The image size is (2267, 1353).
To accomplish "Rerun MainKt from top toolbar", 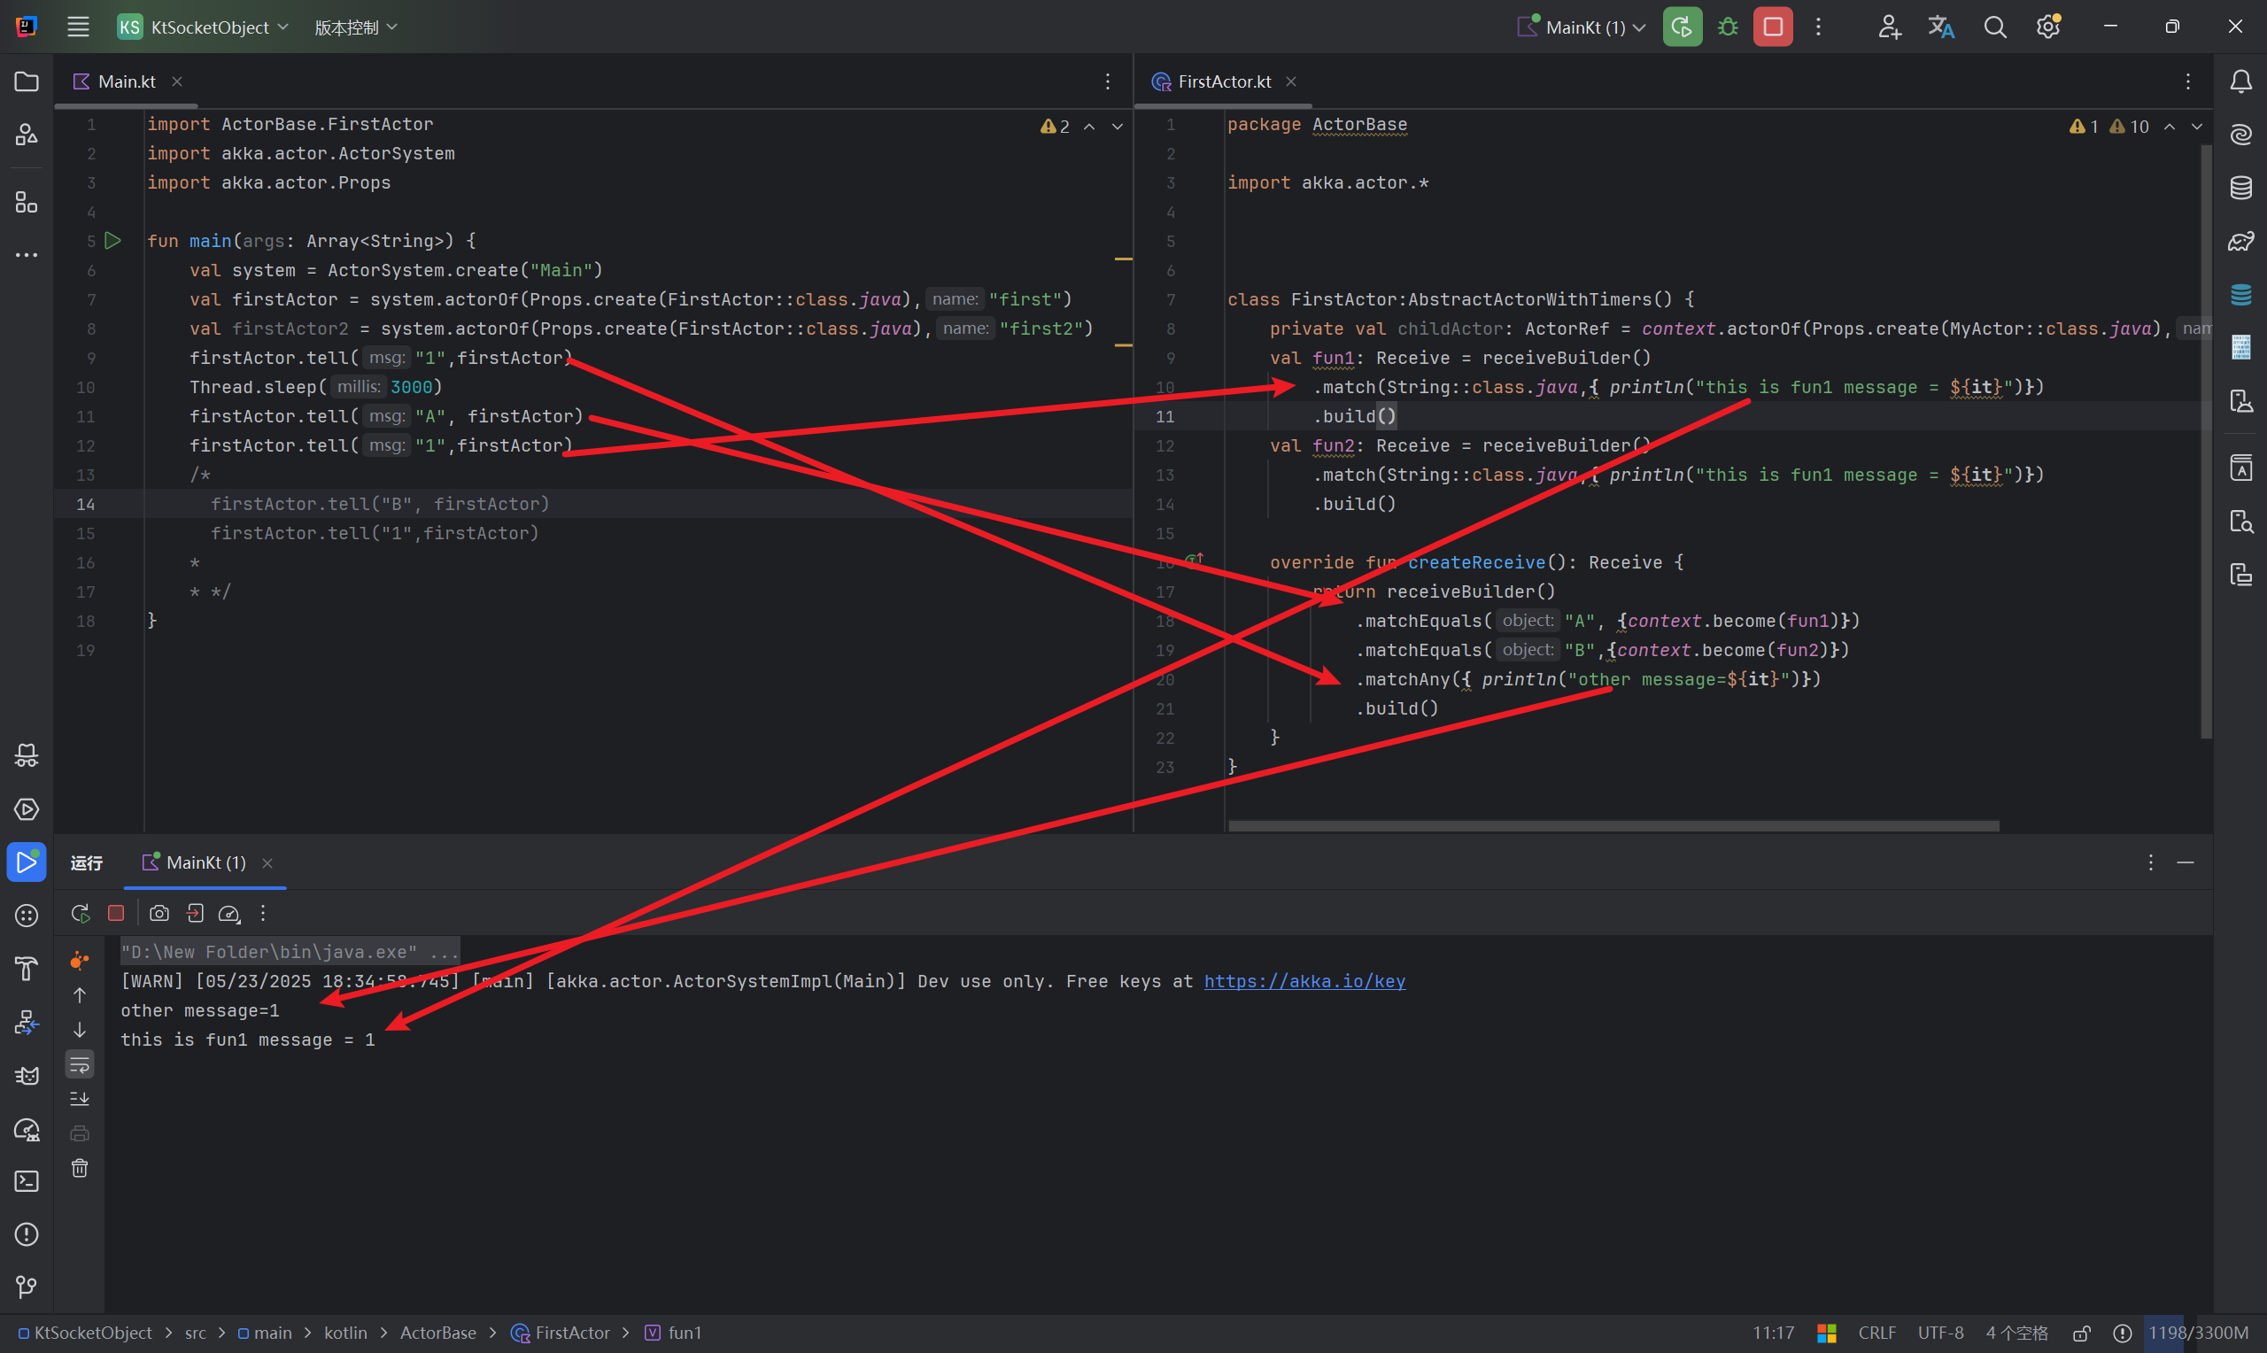I will (x=1682, y=27).
